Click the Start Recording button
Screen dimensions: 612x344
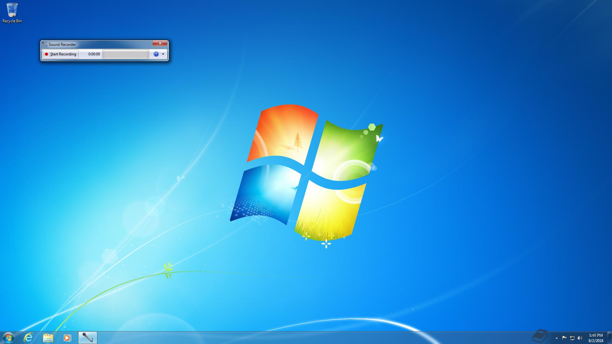(x=61, y=54)
